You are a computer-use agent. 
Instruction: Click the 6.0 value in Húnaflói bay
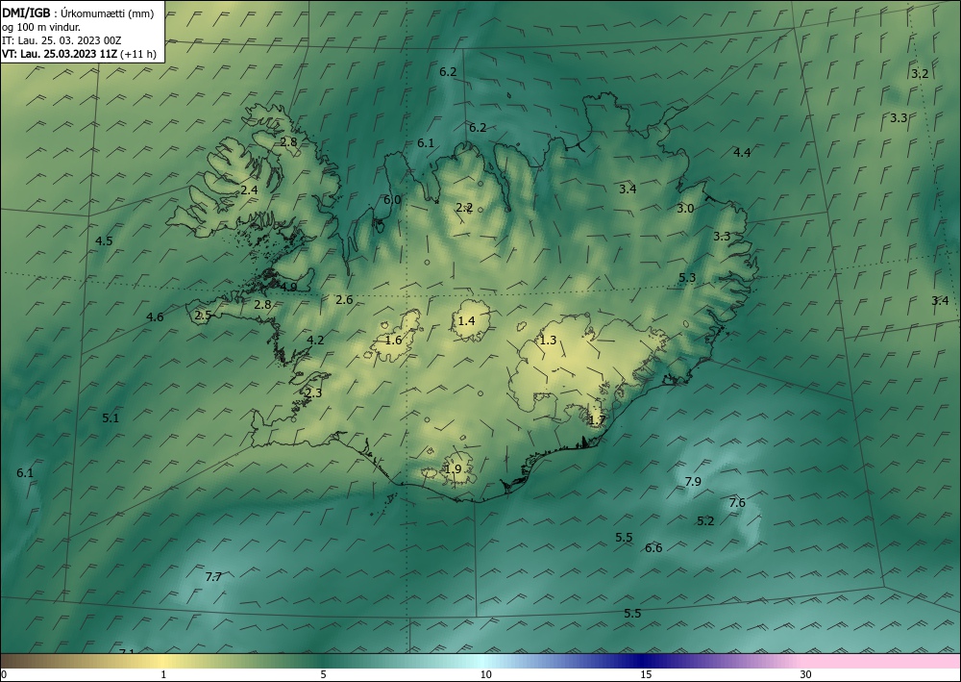[392, 200]
